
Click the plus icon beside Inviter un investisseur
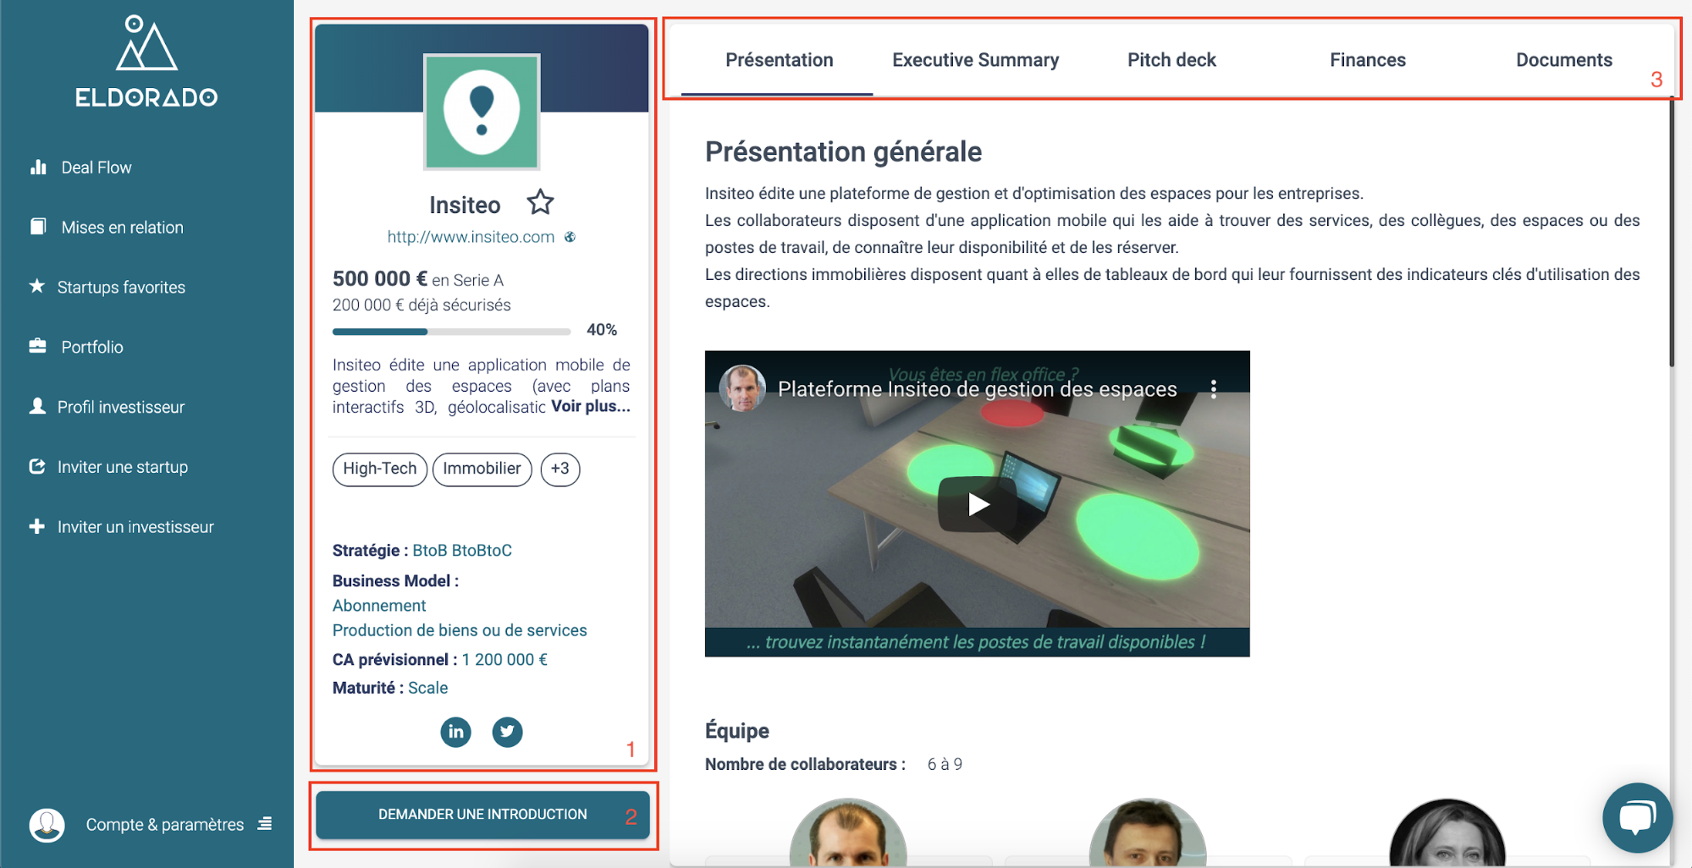[37, 526]
